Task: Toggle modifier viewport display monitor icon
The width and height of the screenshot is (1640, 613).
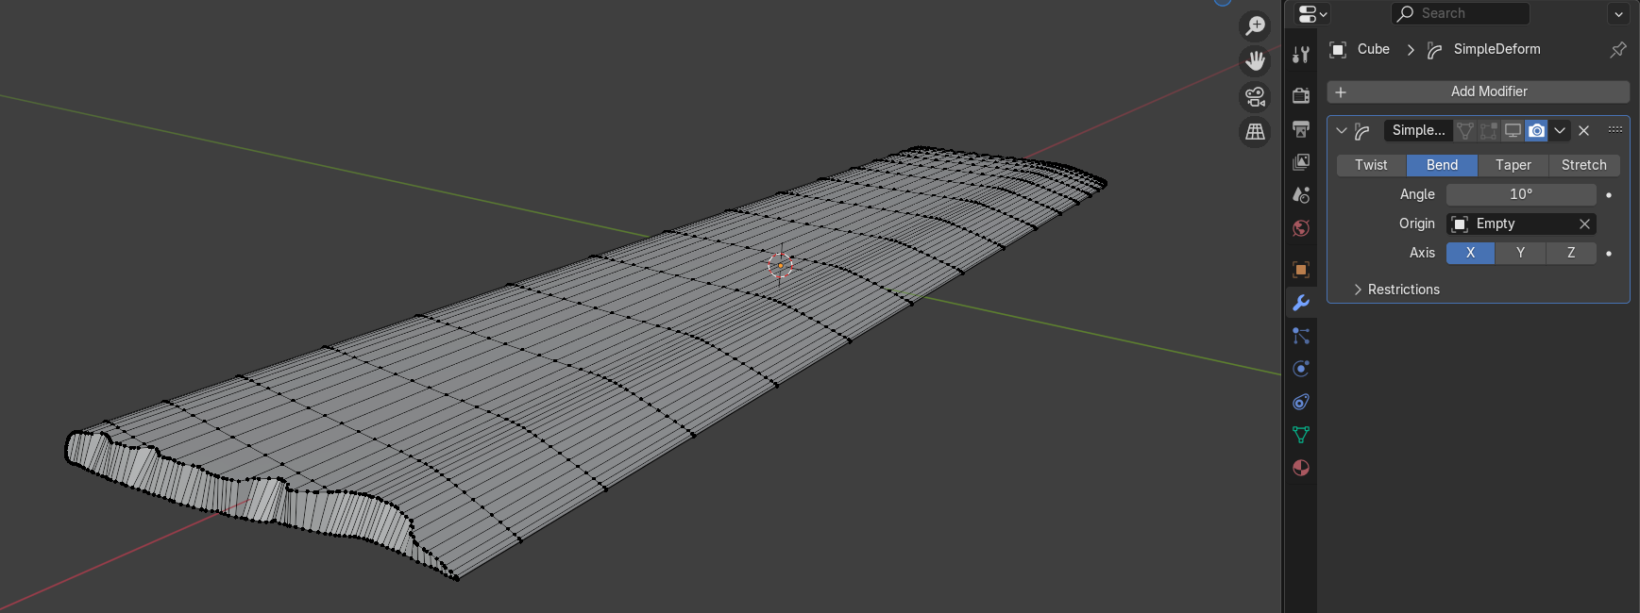Action: coord(1513,130)
